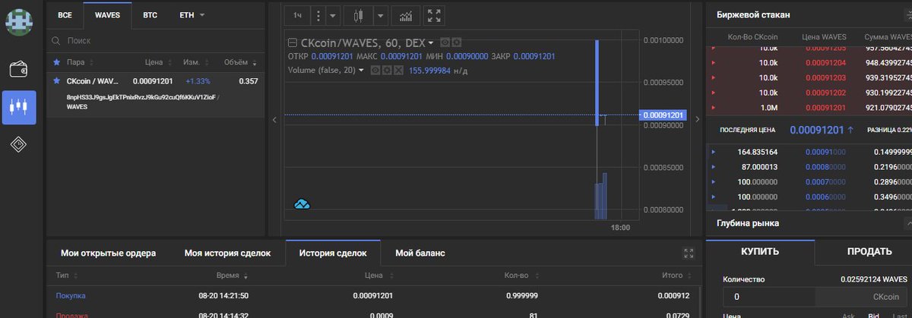Open the Мой баланс tab
912x318 pixels.
coord(420,253)
